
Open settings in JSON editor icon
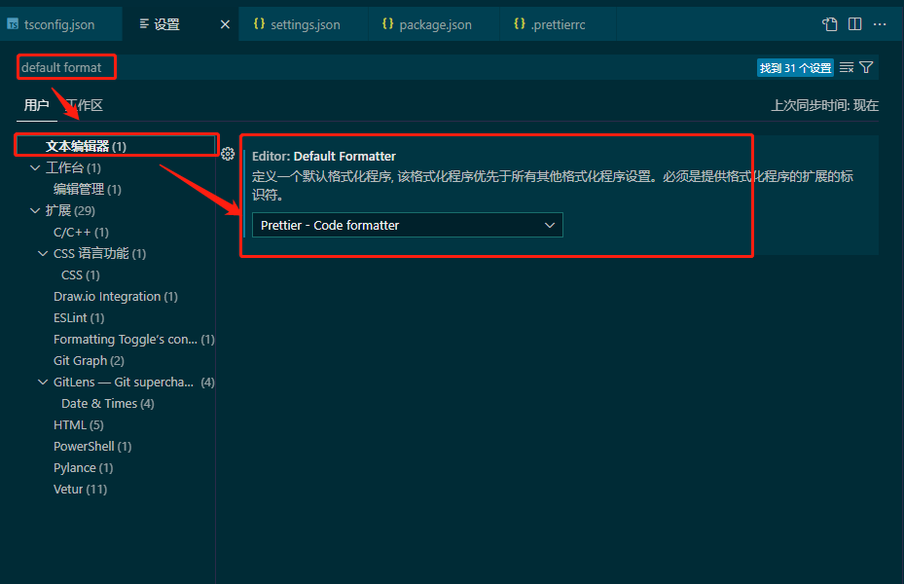[828, 23]
